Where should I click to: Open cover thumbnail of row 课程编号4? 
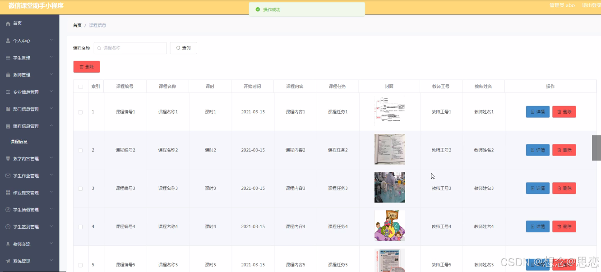coord(390,226)
